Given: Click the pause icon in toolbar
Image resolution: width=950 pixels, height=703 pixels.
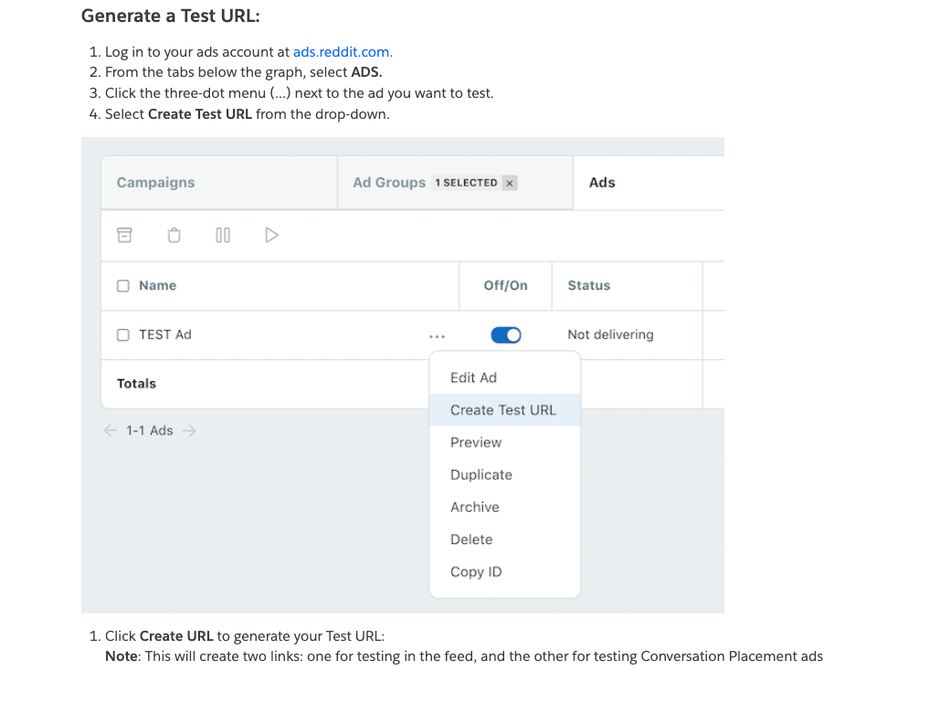Looking at the screenshot, I should coord(223,235).
